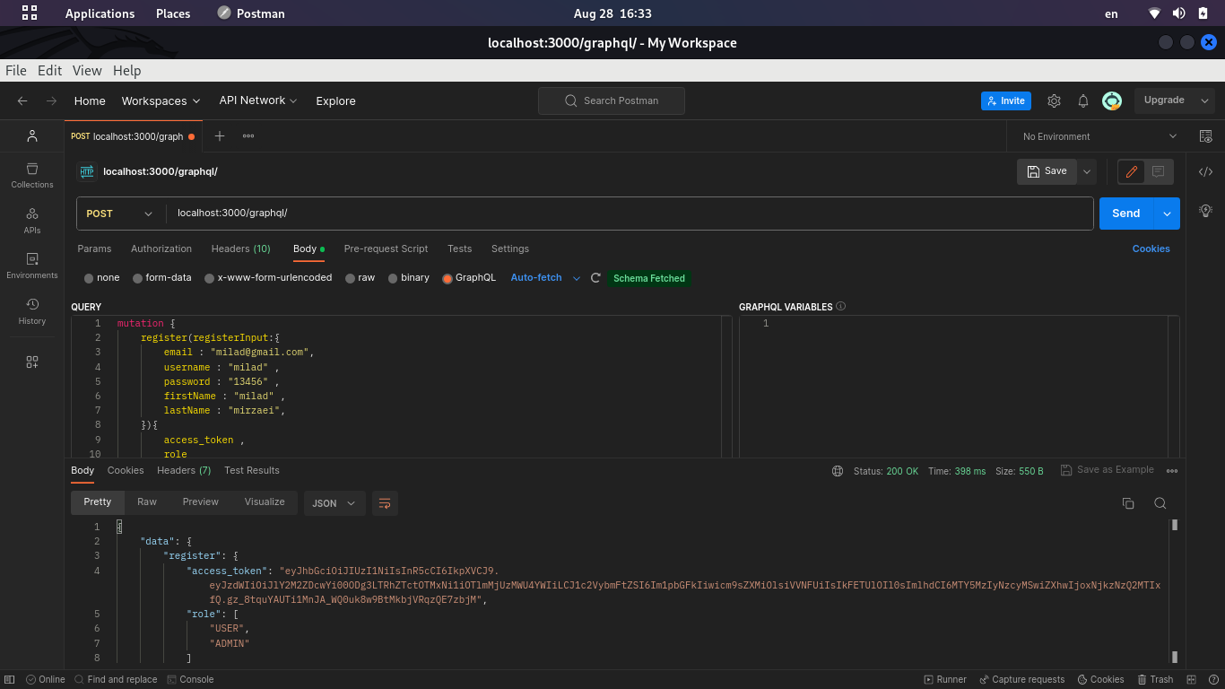This screenshot has width=1225, height=689.
Task: Go forward with the right arrow icon
Action: [x=51, y=100]
